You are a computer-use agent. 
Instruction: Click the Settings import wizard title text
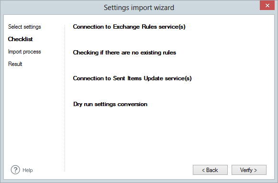[139, 8]
